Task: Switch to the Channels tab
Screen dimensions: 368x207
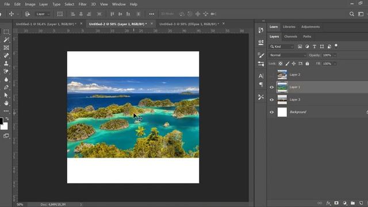Action: click(290, 37)
